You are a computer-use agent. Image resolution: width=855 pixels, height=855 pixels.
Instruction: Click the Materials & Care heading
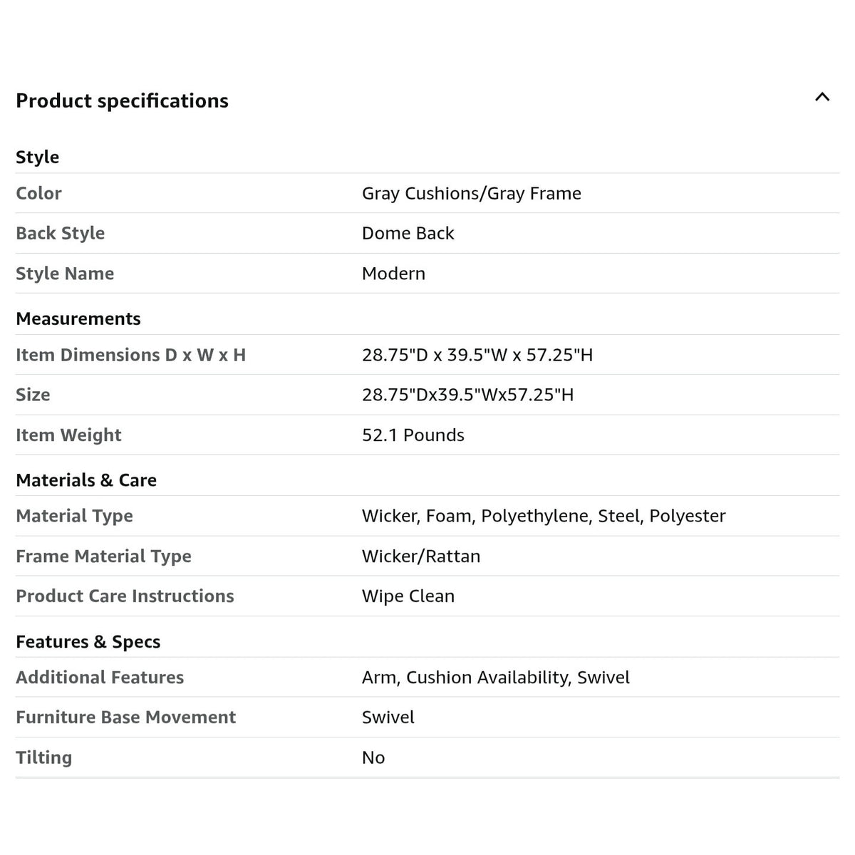click(86, 480)
